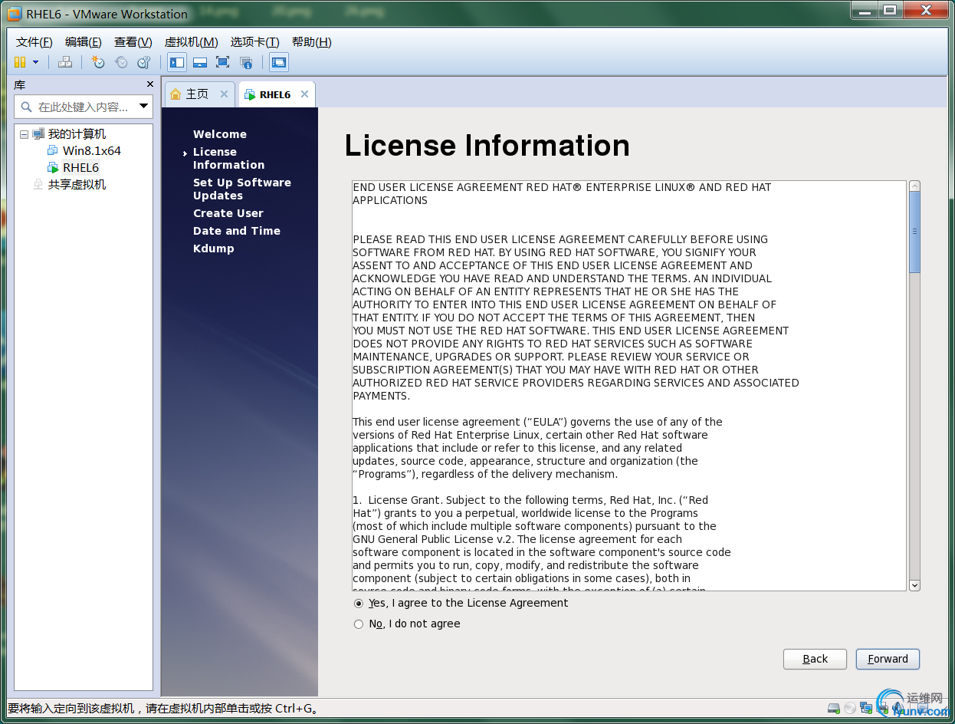Click the hard disk status bar icon

coord(834,707)
